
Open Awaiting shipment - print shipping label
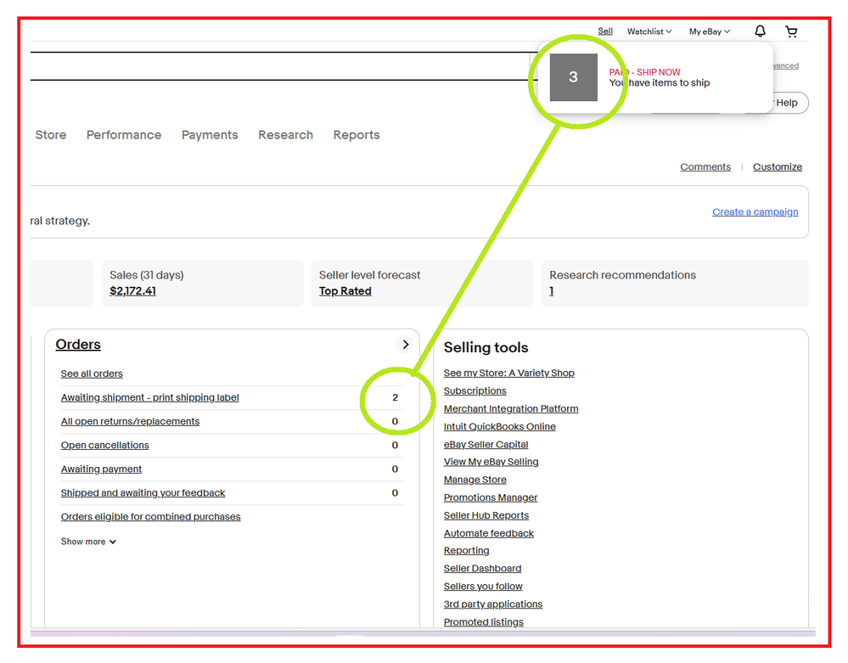point(149,397)
